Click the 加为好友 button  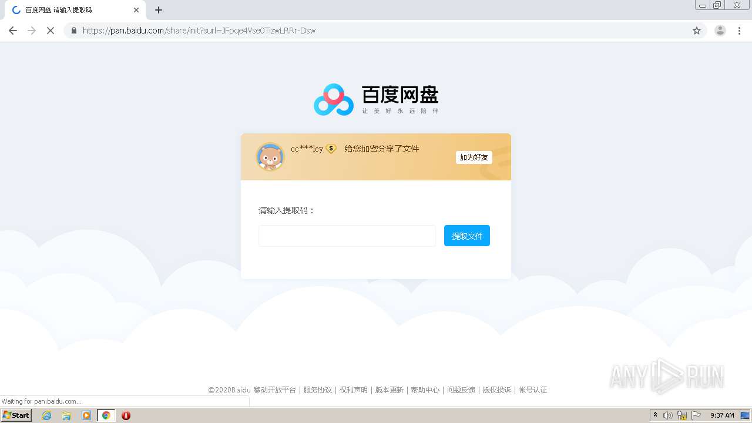[474, 157]
